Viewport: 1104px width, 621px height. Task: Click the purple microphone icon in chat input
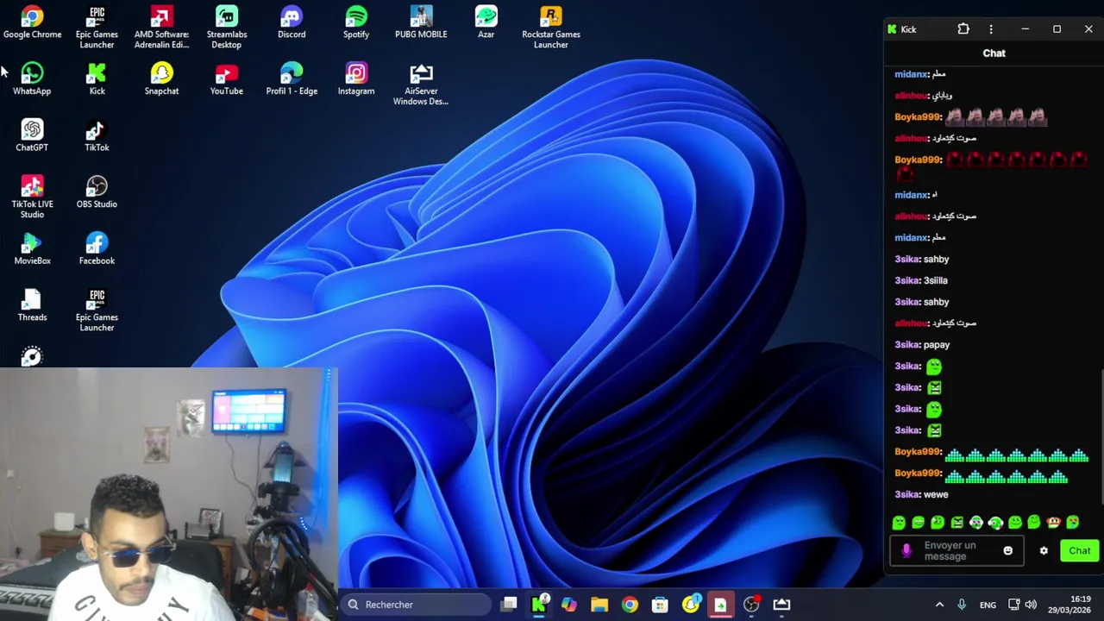click(x=906, y=550)
